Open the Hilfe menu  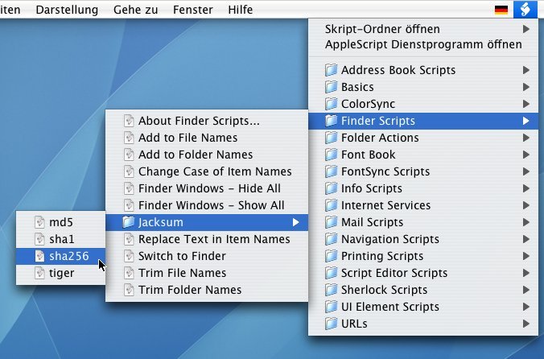click(x=241, y=10)
